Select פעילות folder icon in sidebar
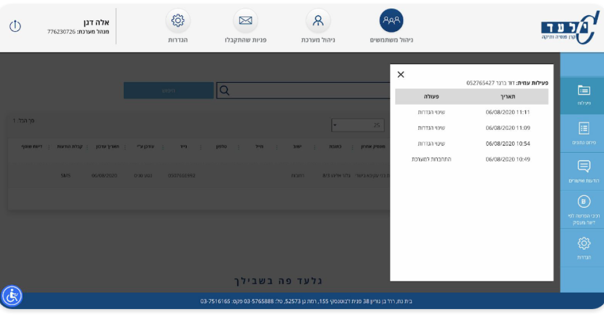Screen dimensions: 604x317 pyautogui.click(x=584, y=91)
